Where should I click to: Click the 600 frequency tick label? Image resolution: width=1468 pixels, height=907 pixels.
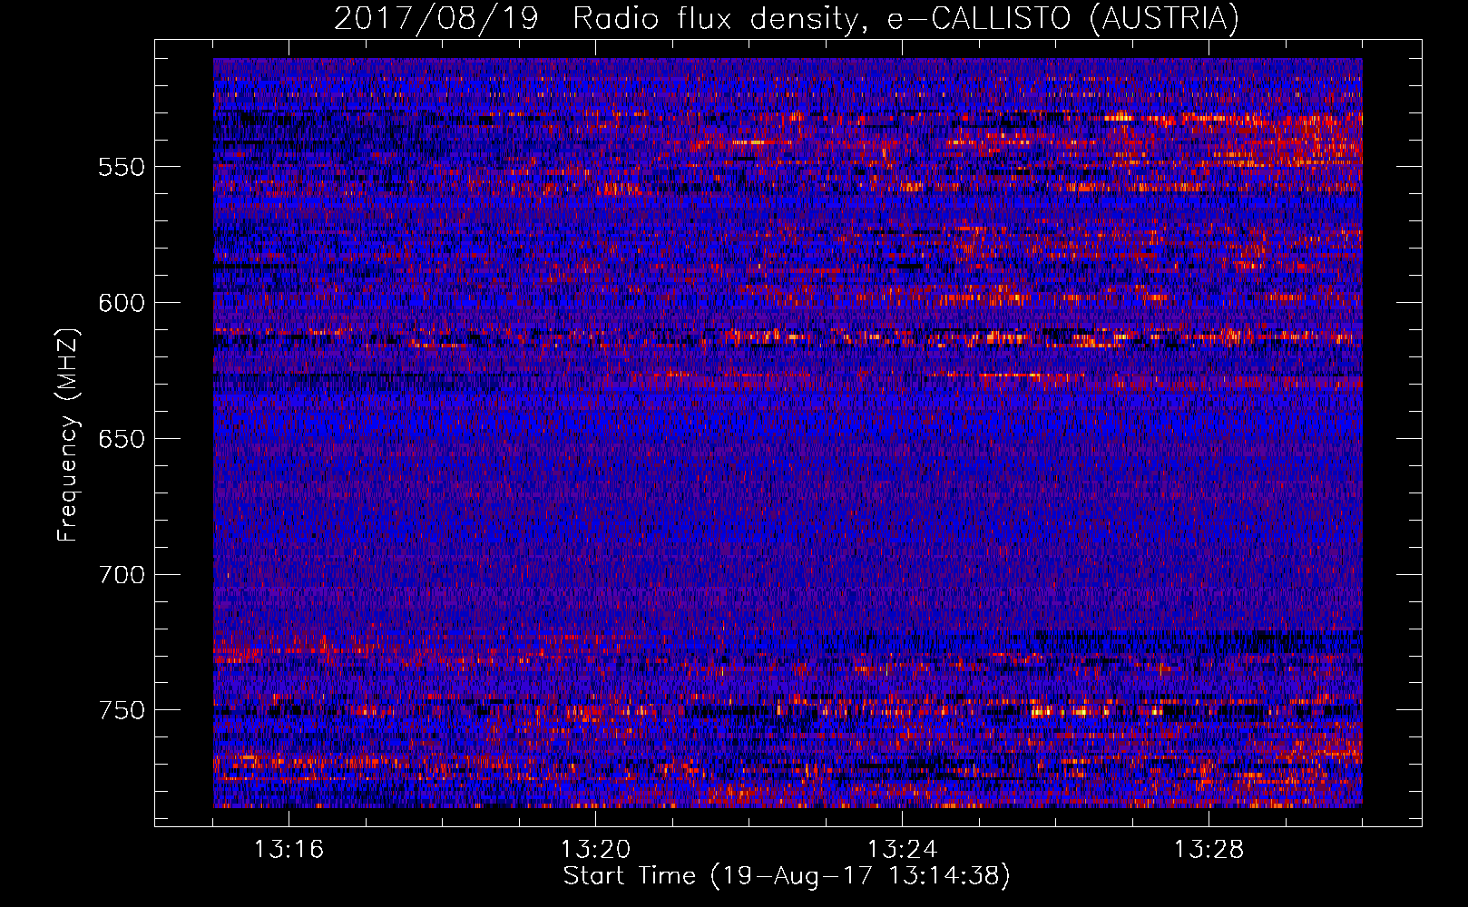point(122,303)
